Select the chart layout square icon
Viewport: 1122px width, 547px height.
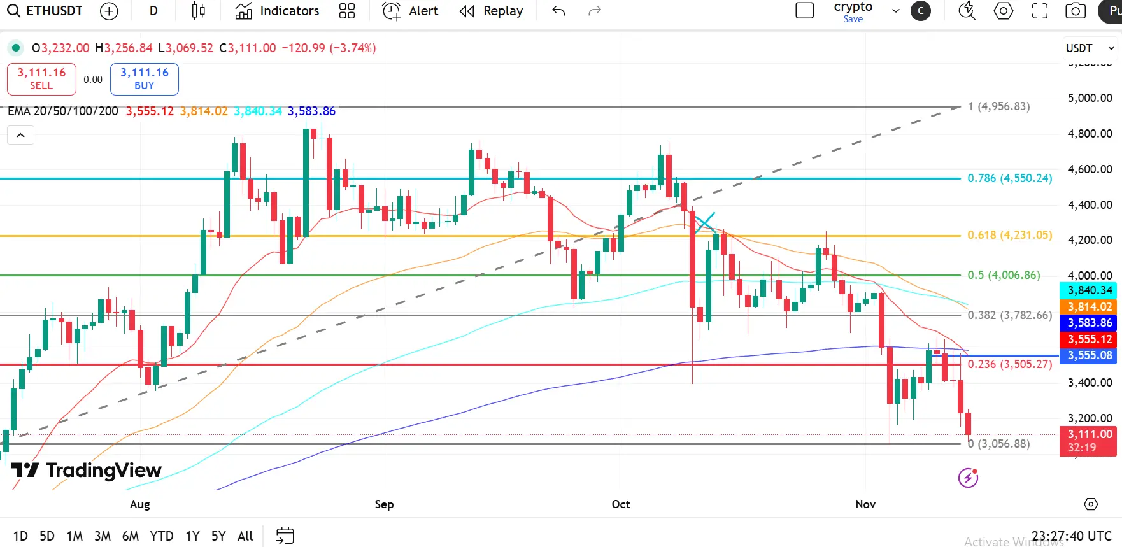pyautogui.click(x=805, y=11)
